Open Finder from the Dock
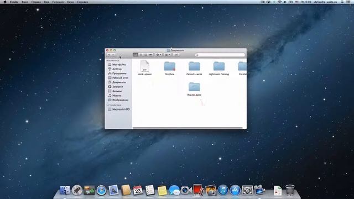Image resolution: width=354 pixels, height=199 pixels. tap(65, 190)
